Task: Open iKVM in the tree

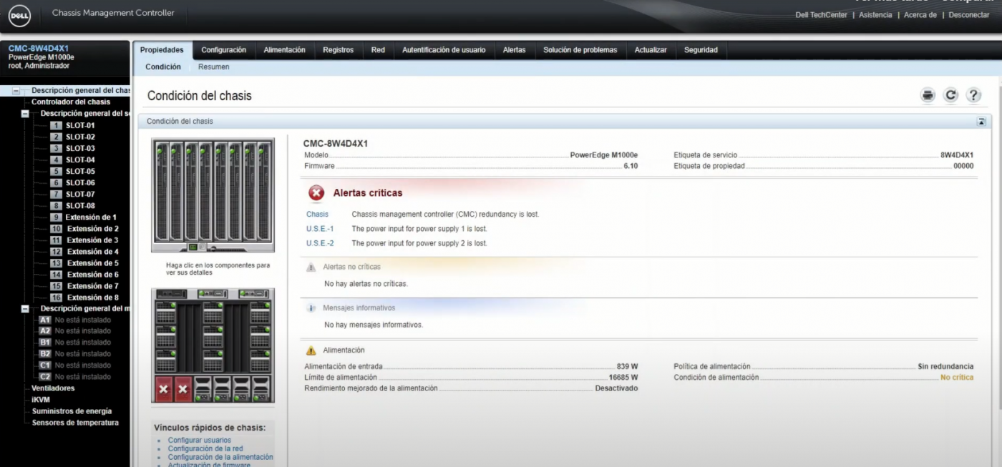Action: click(41, 400)
